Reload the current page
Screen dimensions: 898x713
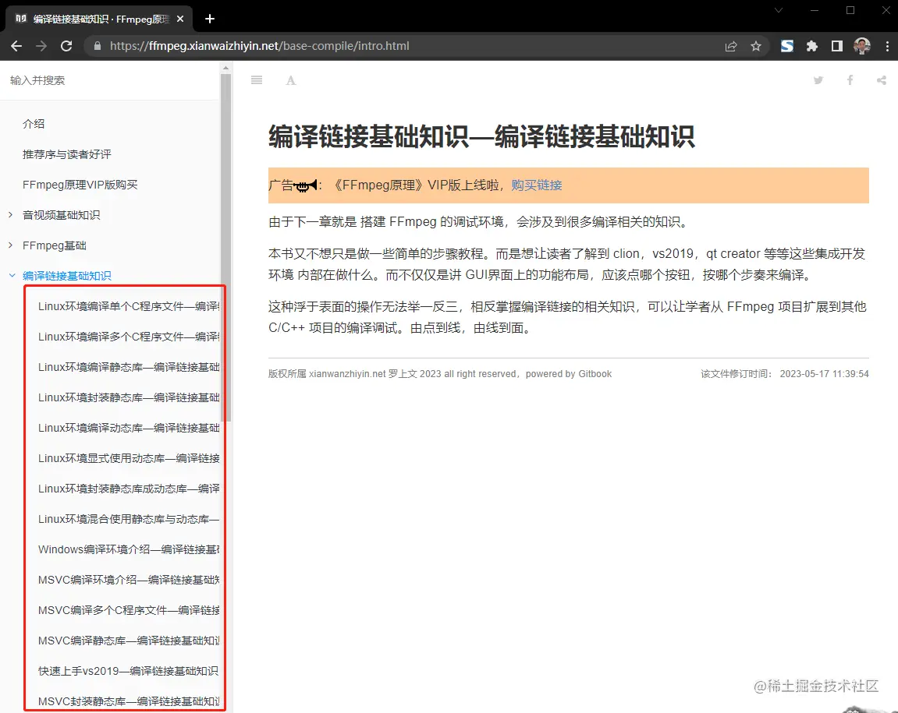66,46
